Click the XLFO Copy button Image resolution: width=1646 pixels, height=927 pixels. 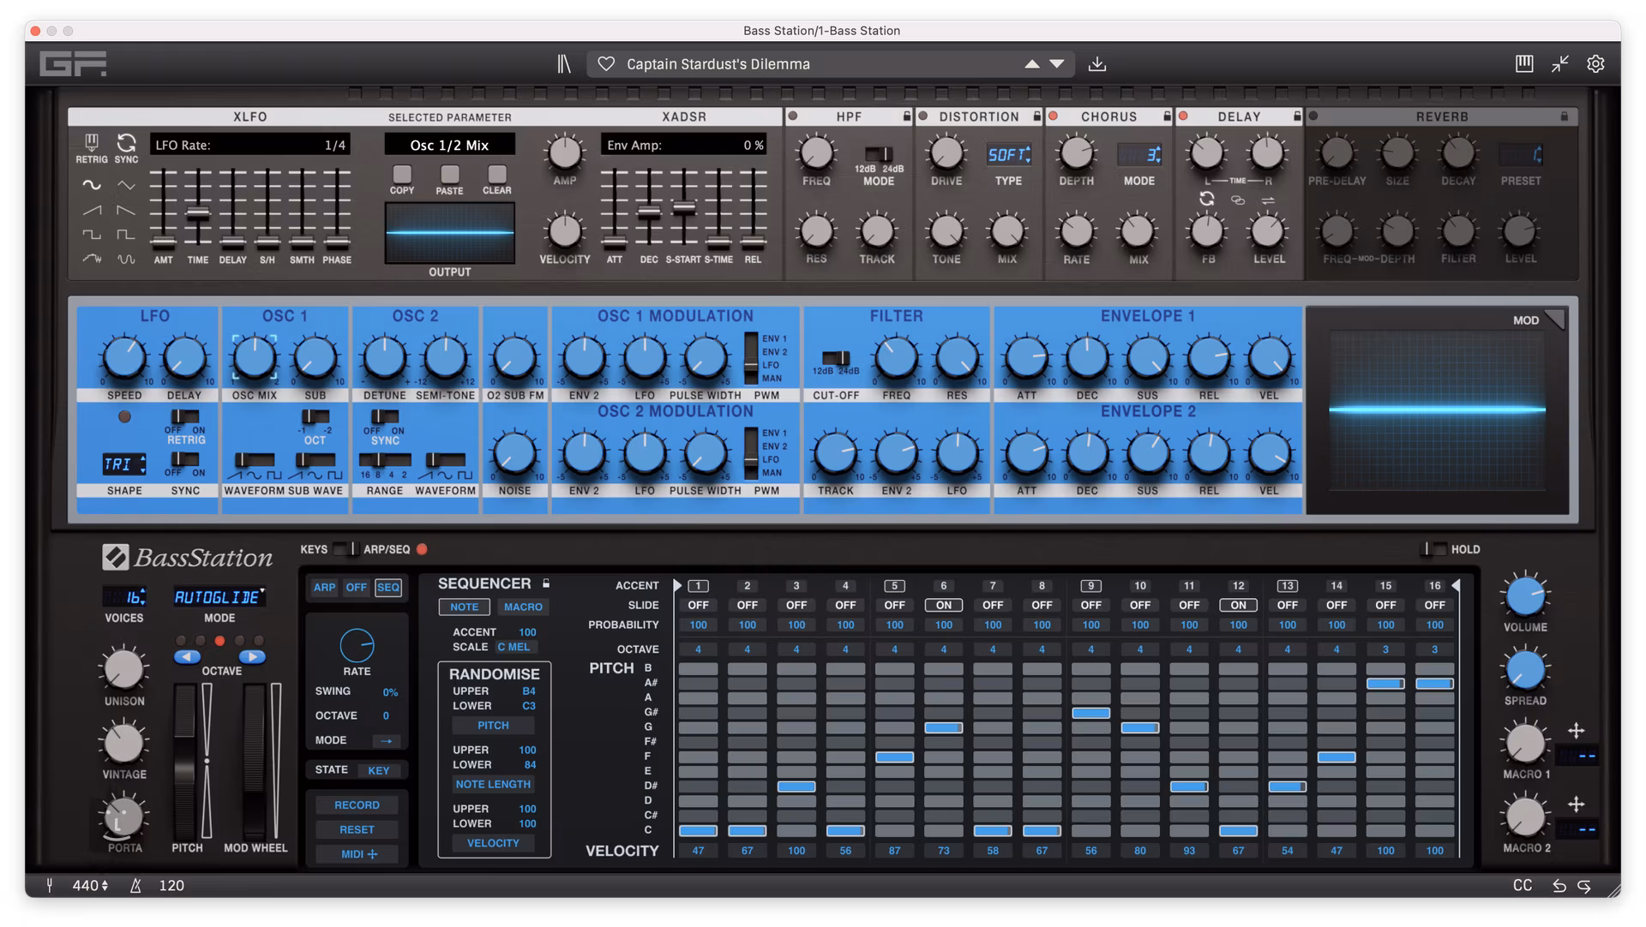tap(401, 176)
